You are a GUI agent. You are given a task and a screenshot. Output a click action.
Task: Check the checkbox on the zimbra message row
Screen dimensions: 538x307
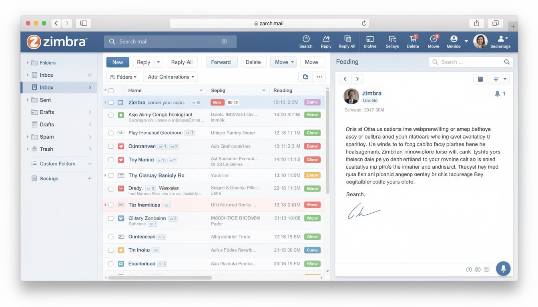click(x=111, y=102)
